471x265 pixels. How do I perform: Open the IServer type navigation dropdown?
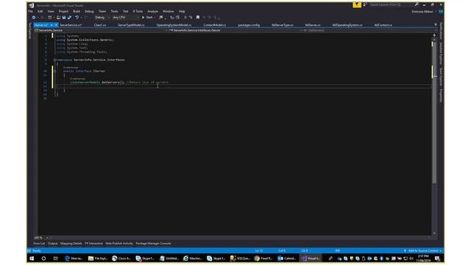(235, 30)
